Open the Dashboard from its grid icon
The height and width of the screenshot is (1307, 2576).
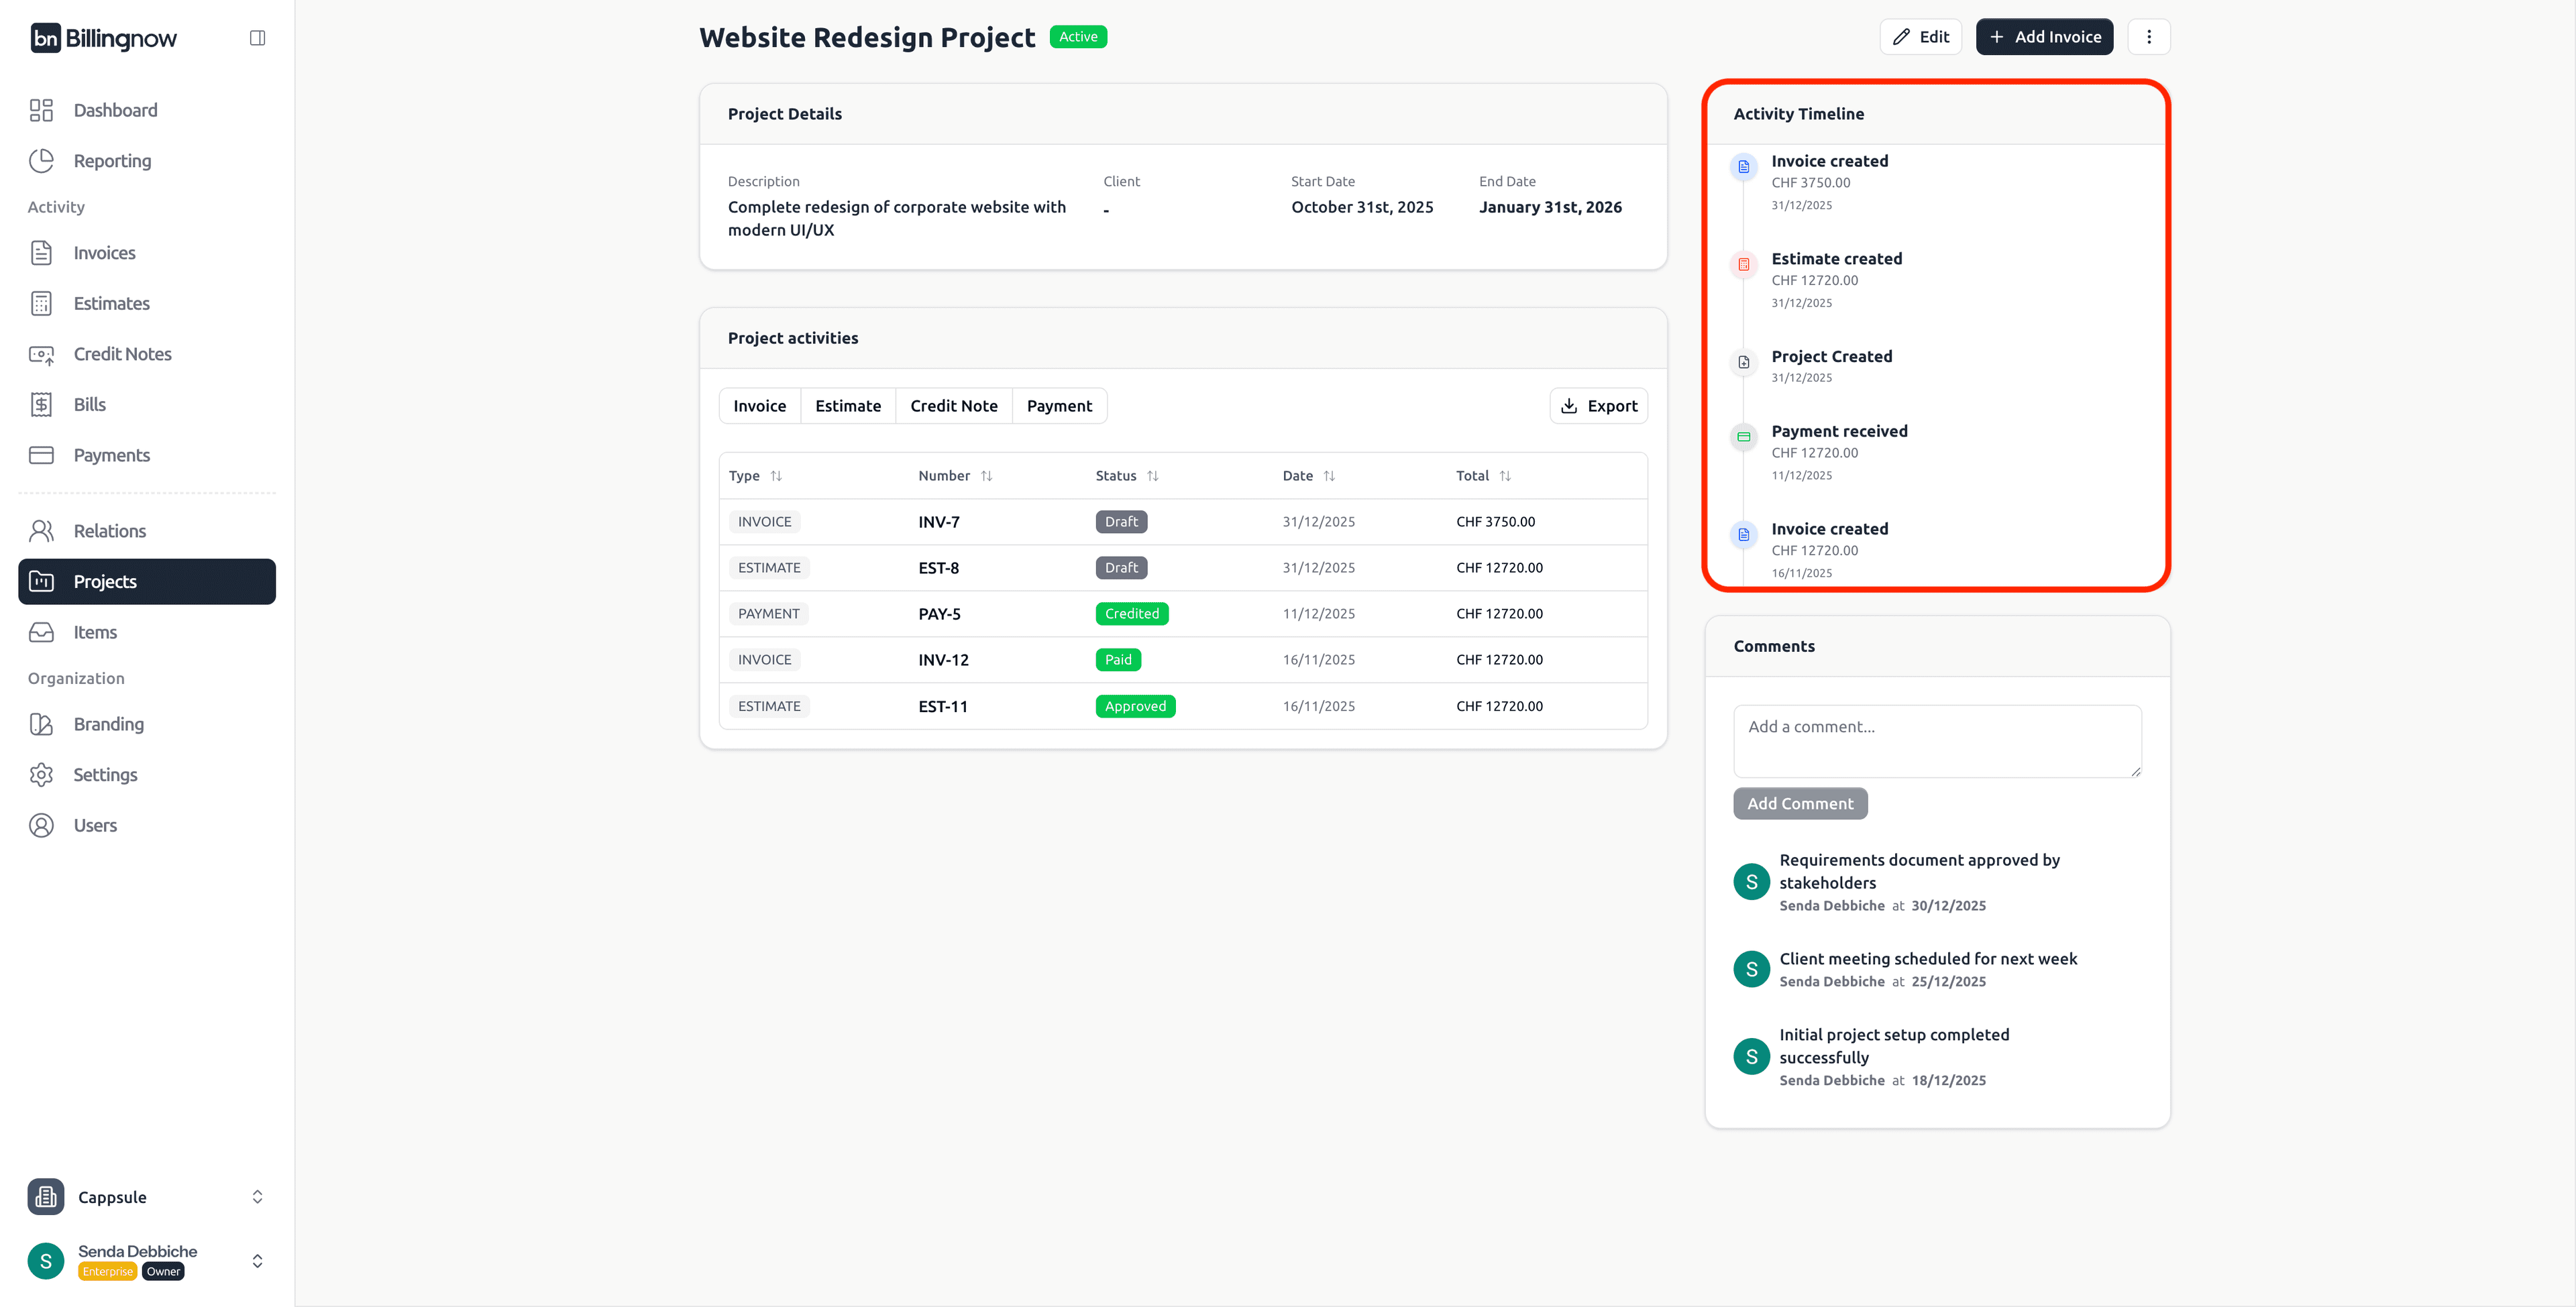[x=41, y=110]
